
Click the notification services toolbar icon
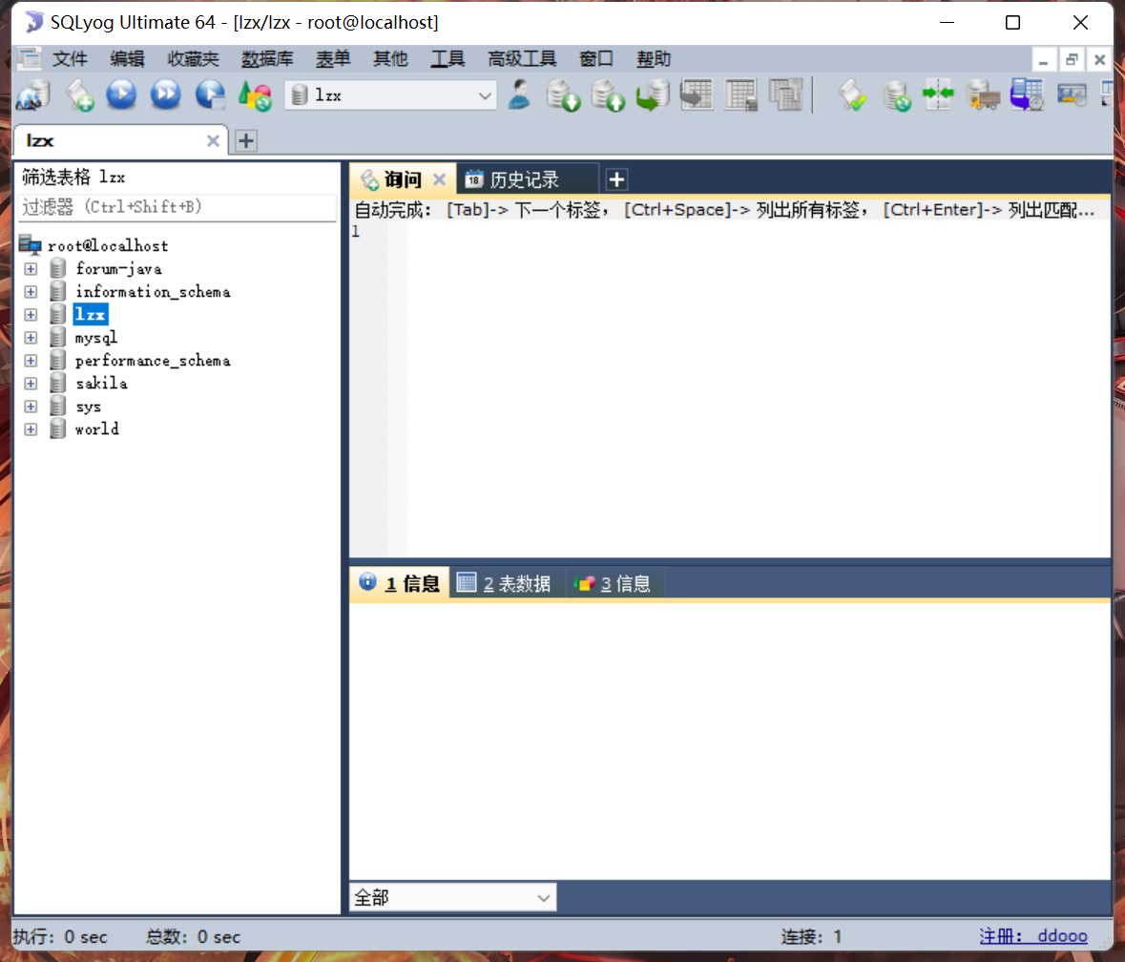pos(1072,94)
